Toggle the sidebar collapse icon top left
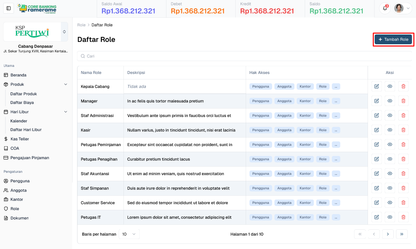 [x=8, y=8]
